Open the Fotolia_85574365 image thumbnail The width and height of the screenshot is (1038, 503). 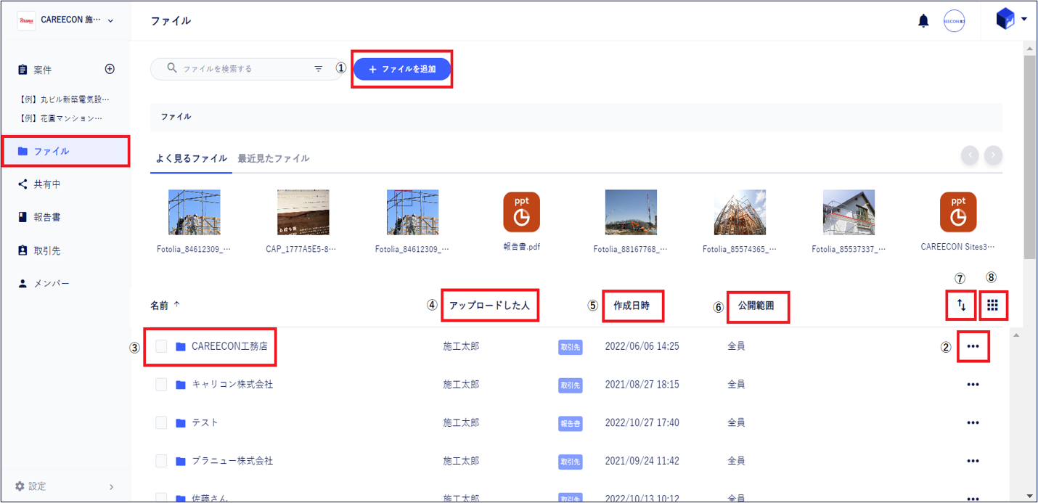coord(740,212)
